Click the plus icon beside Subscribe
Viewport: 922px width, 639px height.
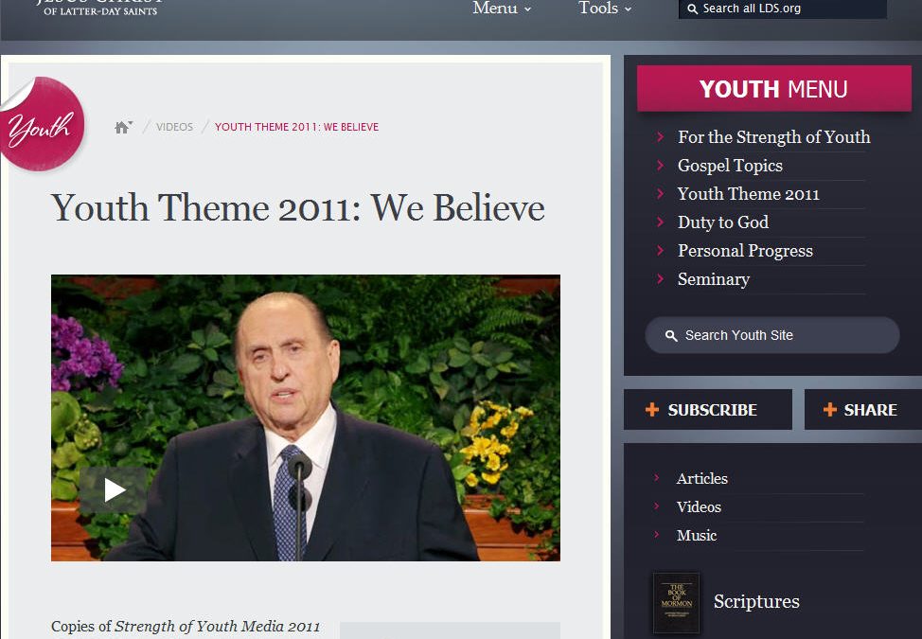652,409
